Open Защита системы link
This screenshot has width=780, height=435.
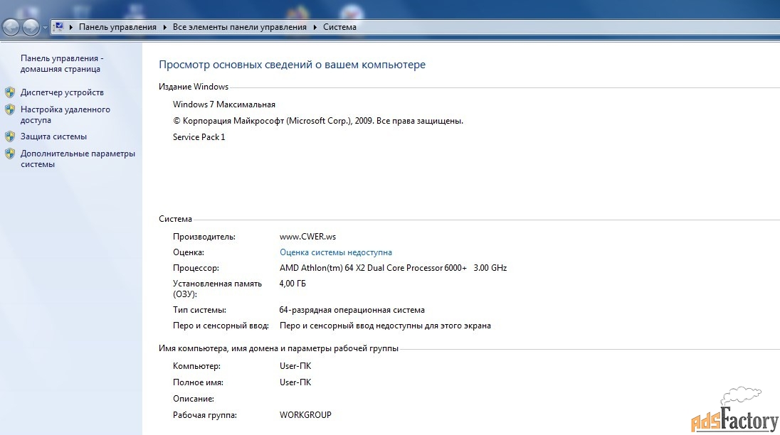coord(53,136)
